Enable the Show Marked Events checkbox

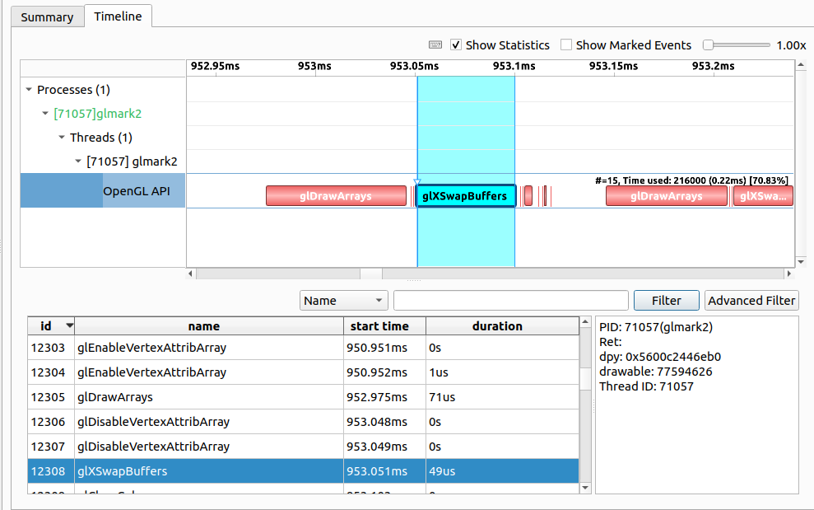click(566, 45)
